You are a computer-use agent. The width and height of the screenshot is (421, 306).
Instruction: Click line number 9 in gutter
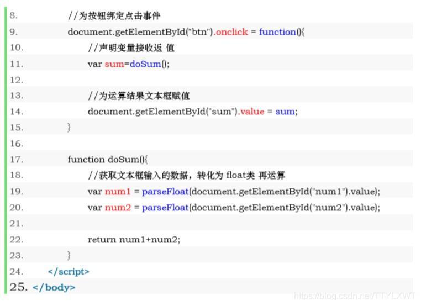tap(14, 32)
